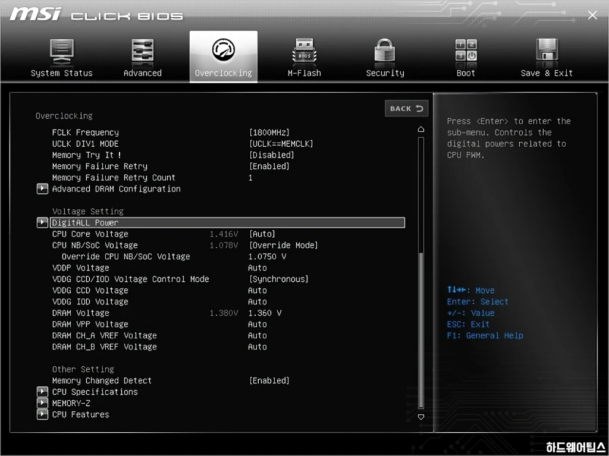
Task: Open the CPU Features entry
Action: (81, 414)
